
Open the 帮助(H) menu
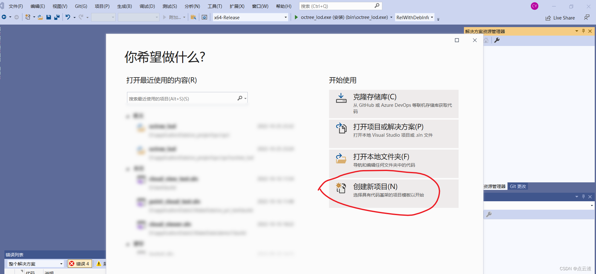click(x=284, y=6)
